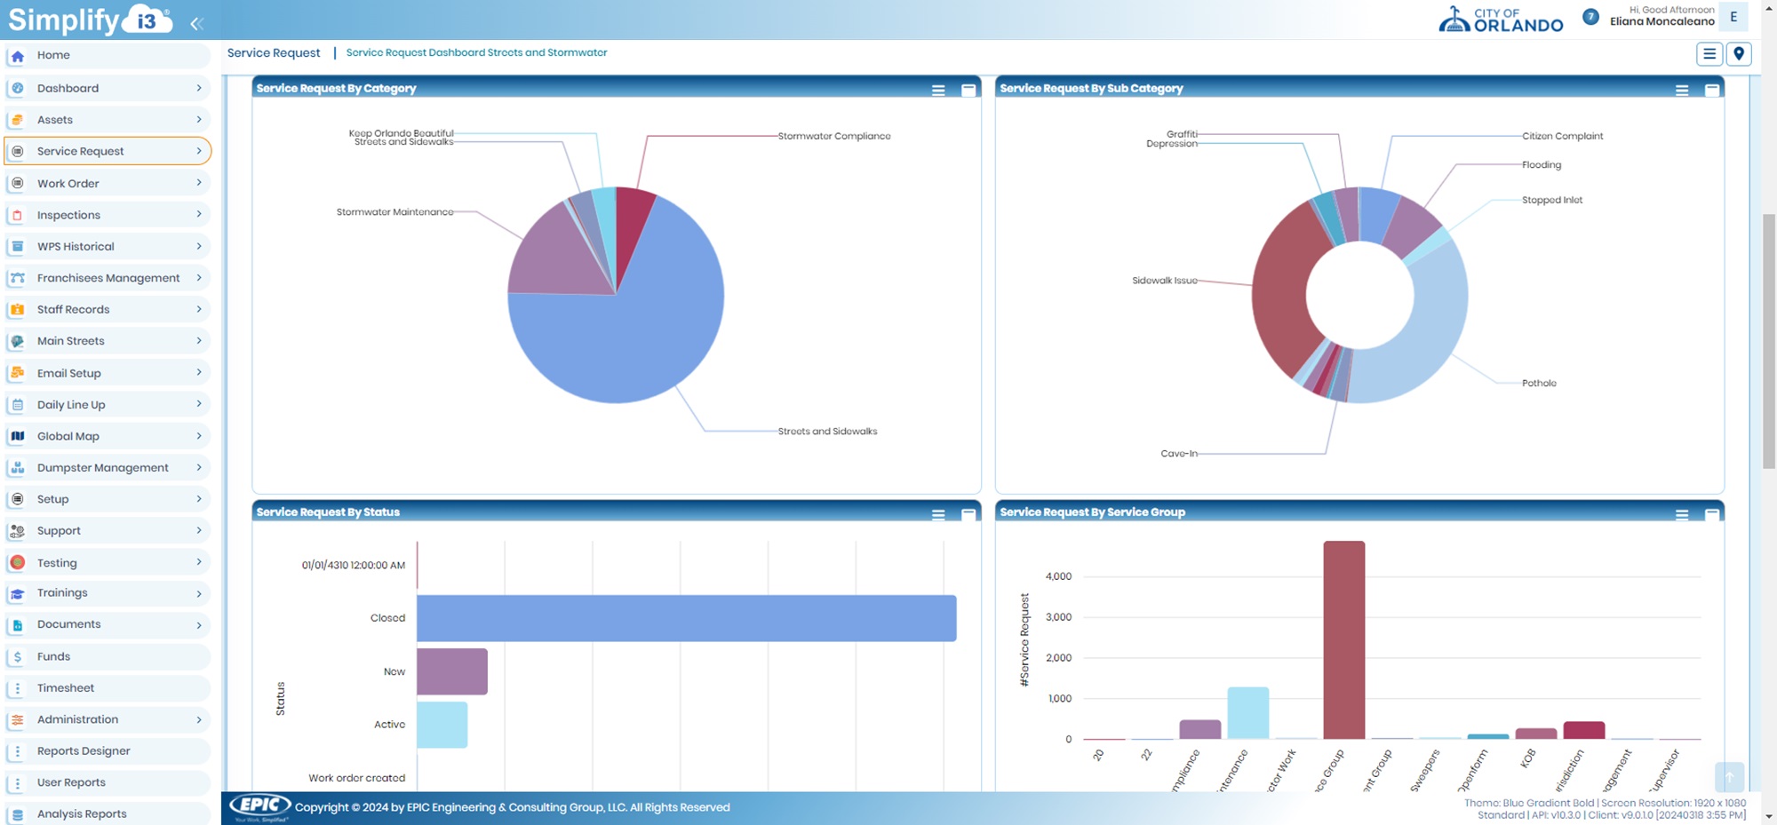Click the map location pin icon
The image size is (1777, 825).
pyautogui.click(x=1739, y=54)
